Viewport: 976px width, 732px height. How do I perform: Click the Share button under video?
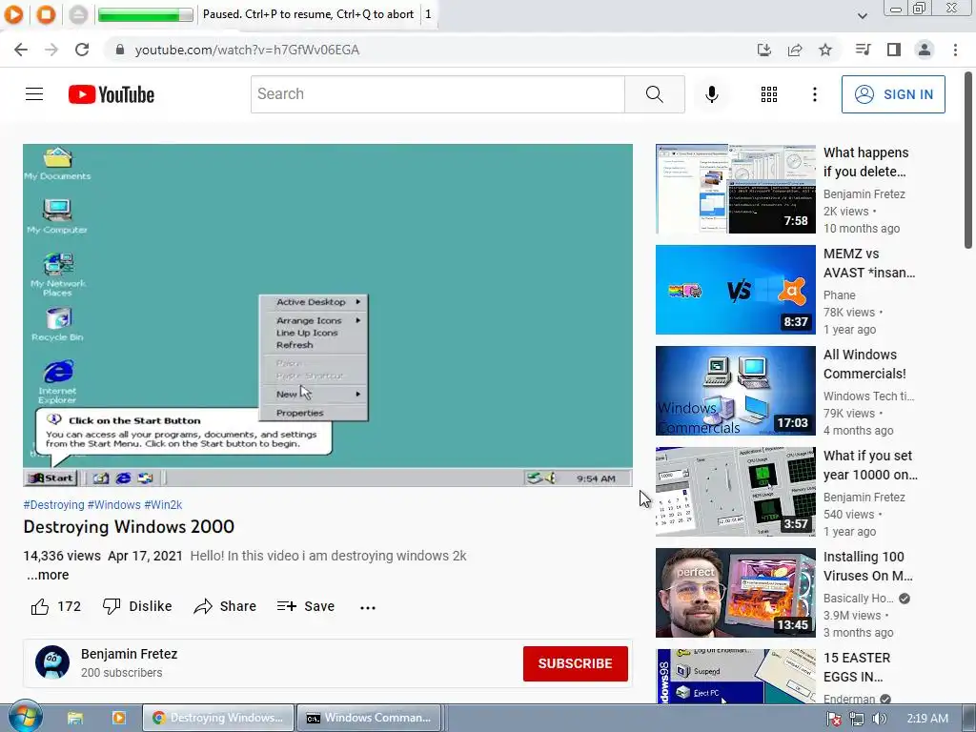pyautogui.click(x=225, y=606)
